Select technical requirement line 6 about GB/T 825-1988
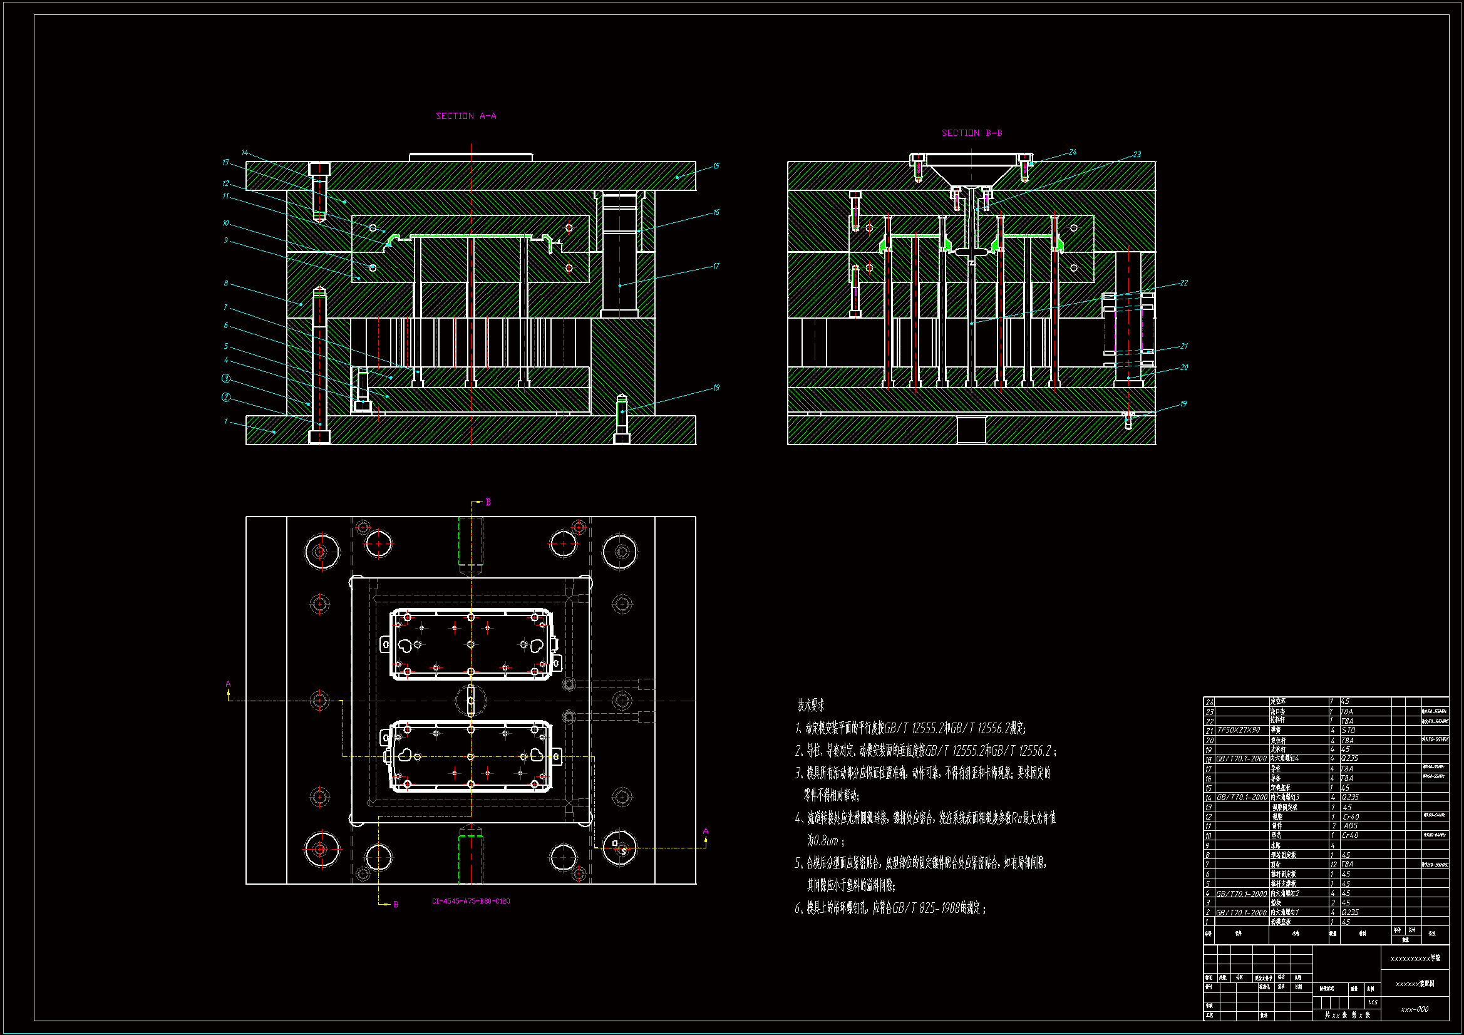Viewport: 1464px width, 1035px height. [890, 908]
